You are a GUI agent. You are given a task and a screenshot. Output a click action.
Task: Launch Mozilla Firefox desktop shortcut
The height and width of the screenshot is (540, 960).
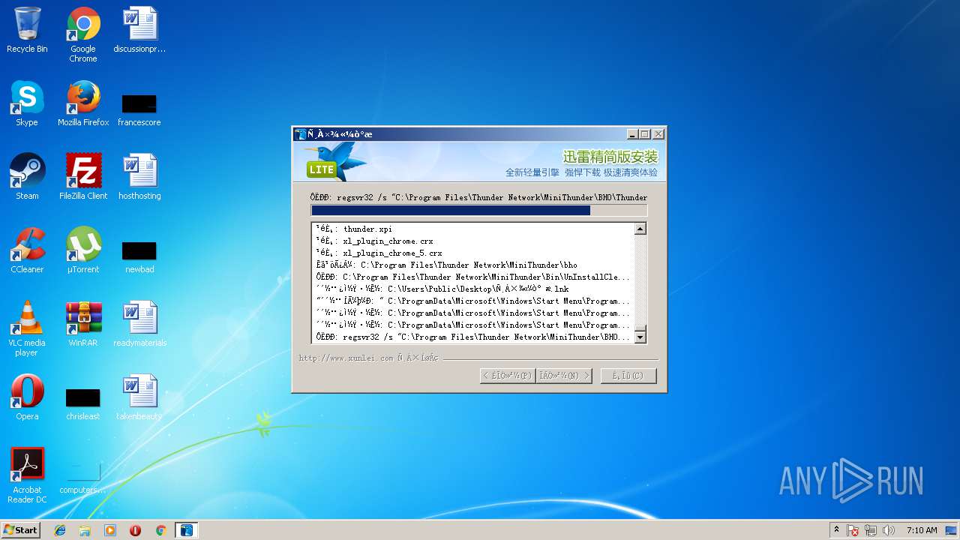(x=83, y=103)
